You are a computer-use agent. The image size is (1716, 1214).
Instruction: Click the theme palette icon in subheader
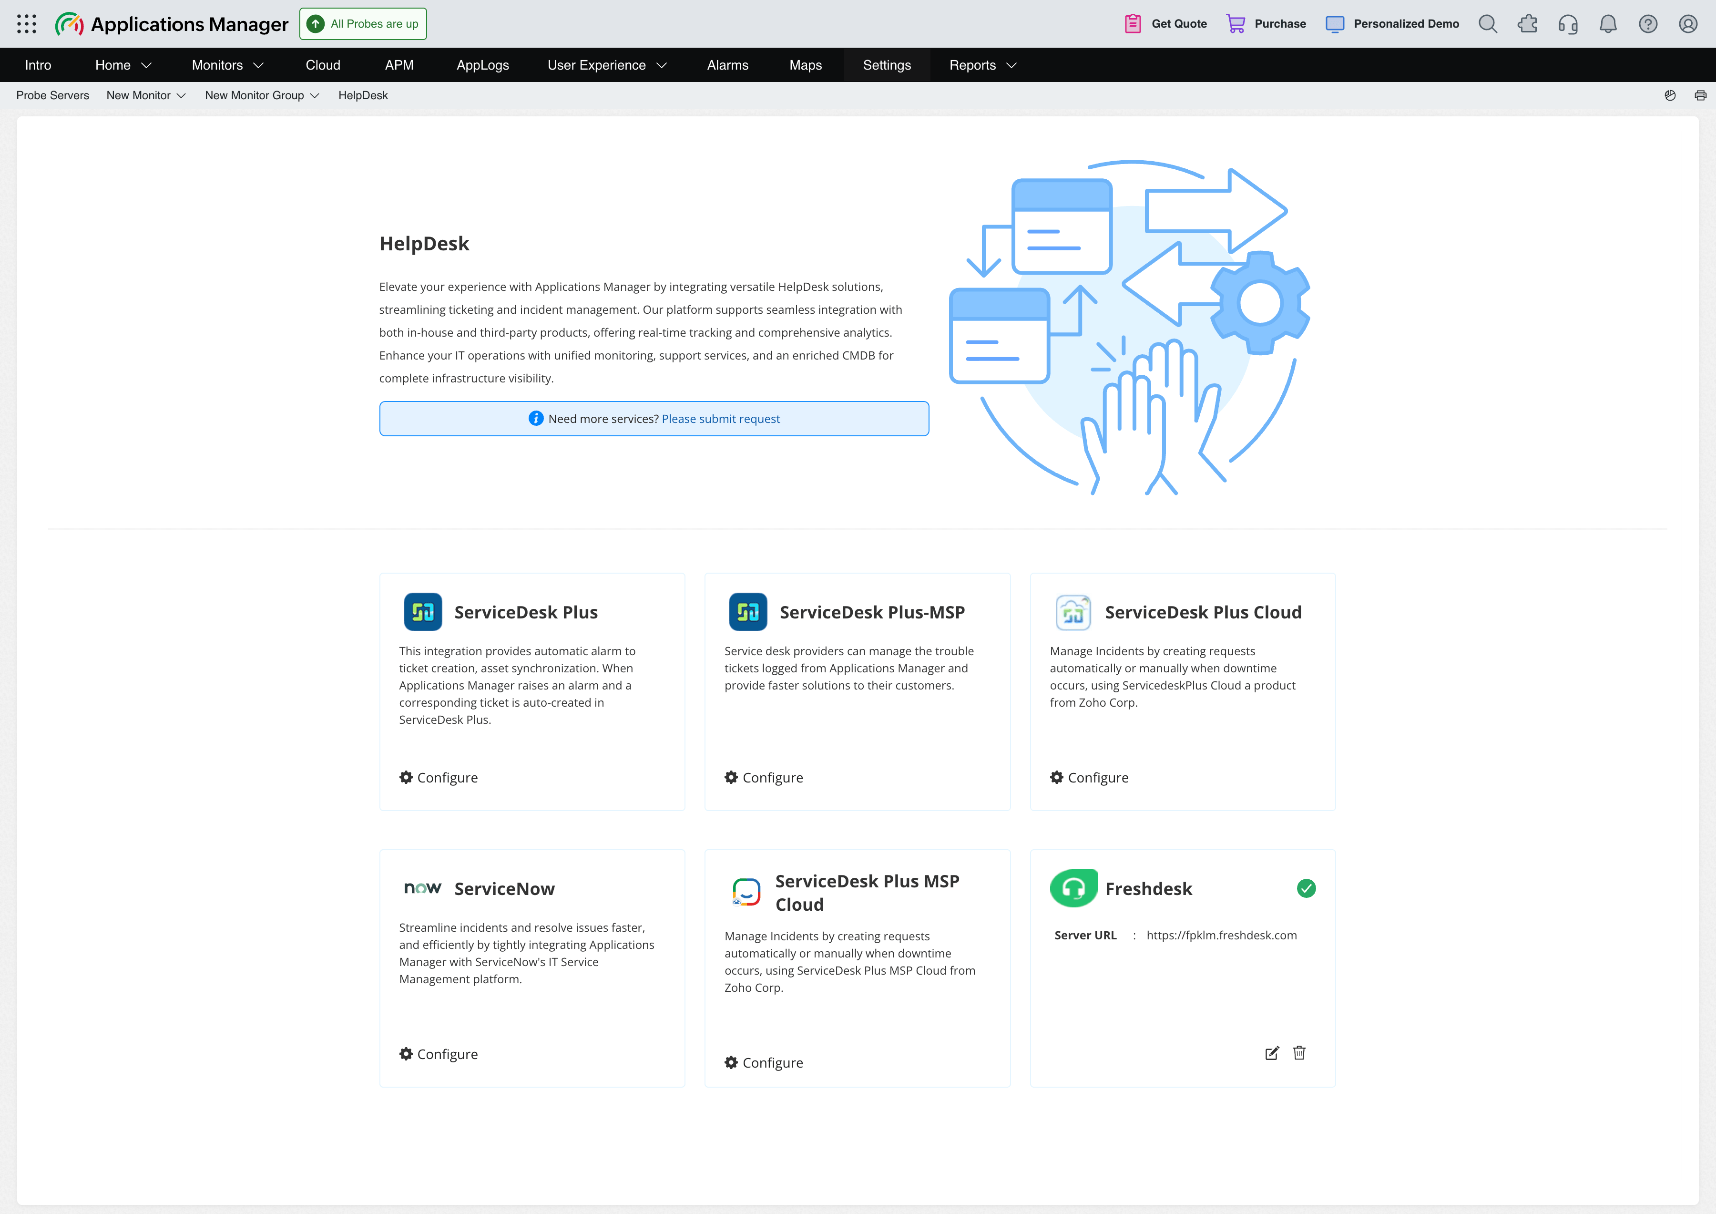coord(1670,95)
